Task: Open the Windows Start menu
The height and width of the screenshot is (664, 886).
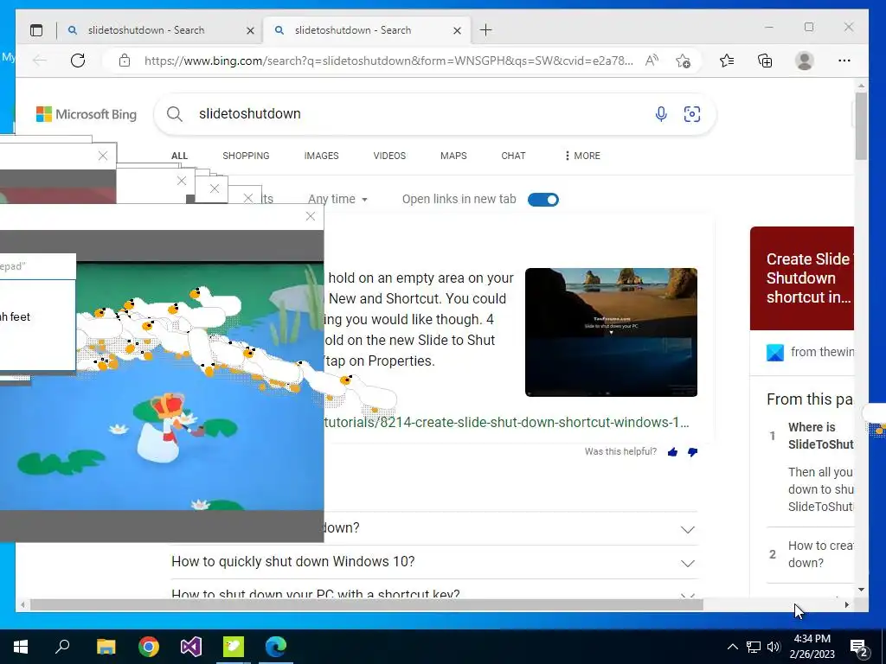Action: 21,647
